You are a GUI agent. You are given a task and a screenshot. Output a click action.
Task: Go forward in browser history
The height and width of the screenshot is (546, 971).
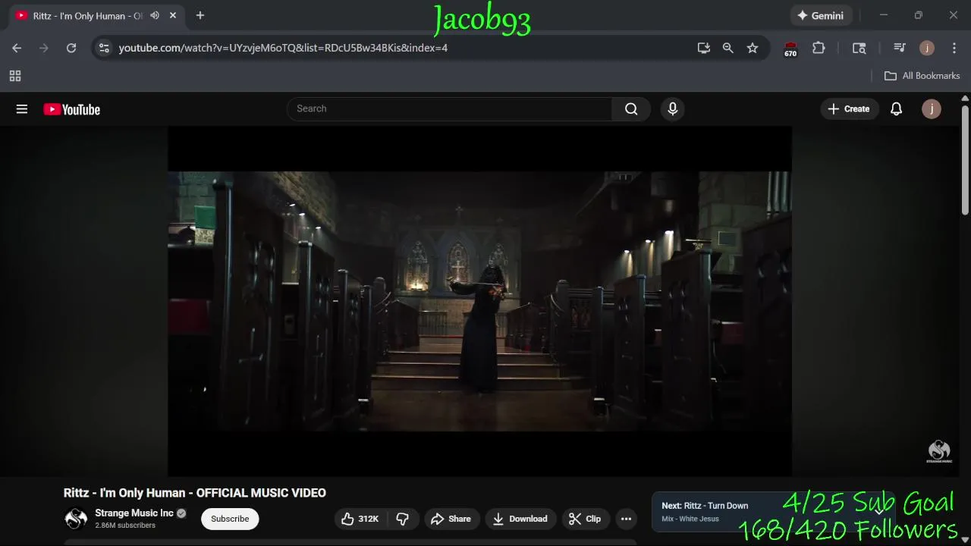[44, 48]
